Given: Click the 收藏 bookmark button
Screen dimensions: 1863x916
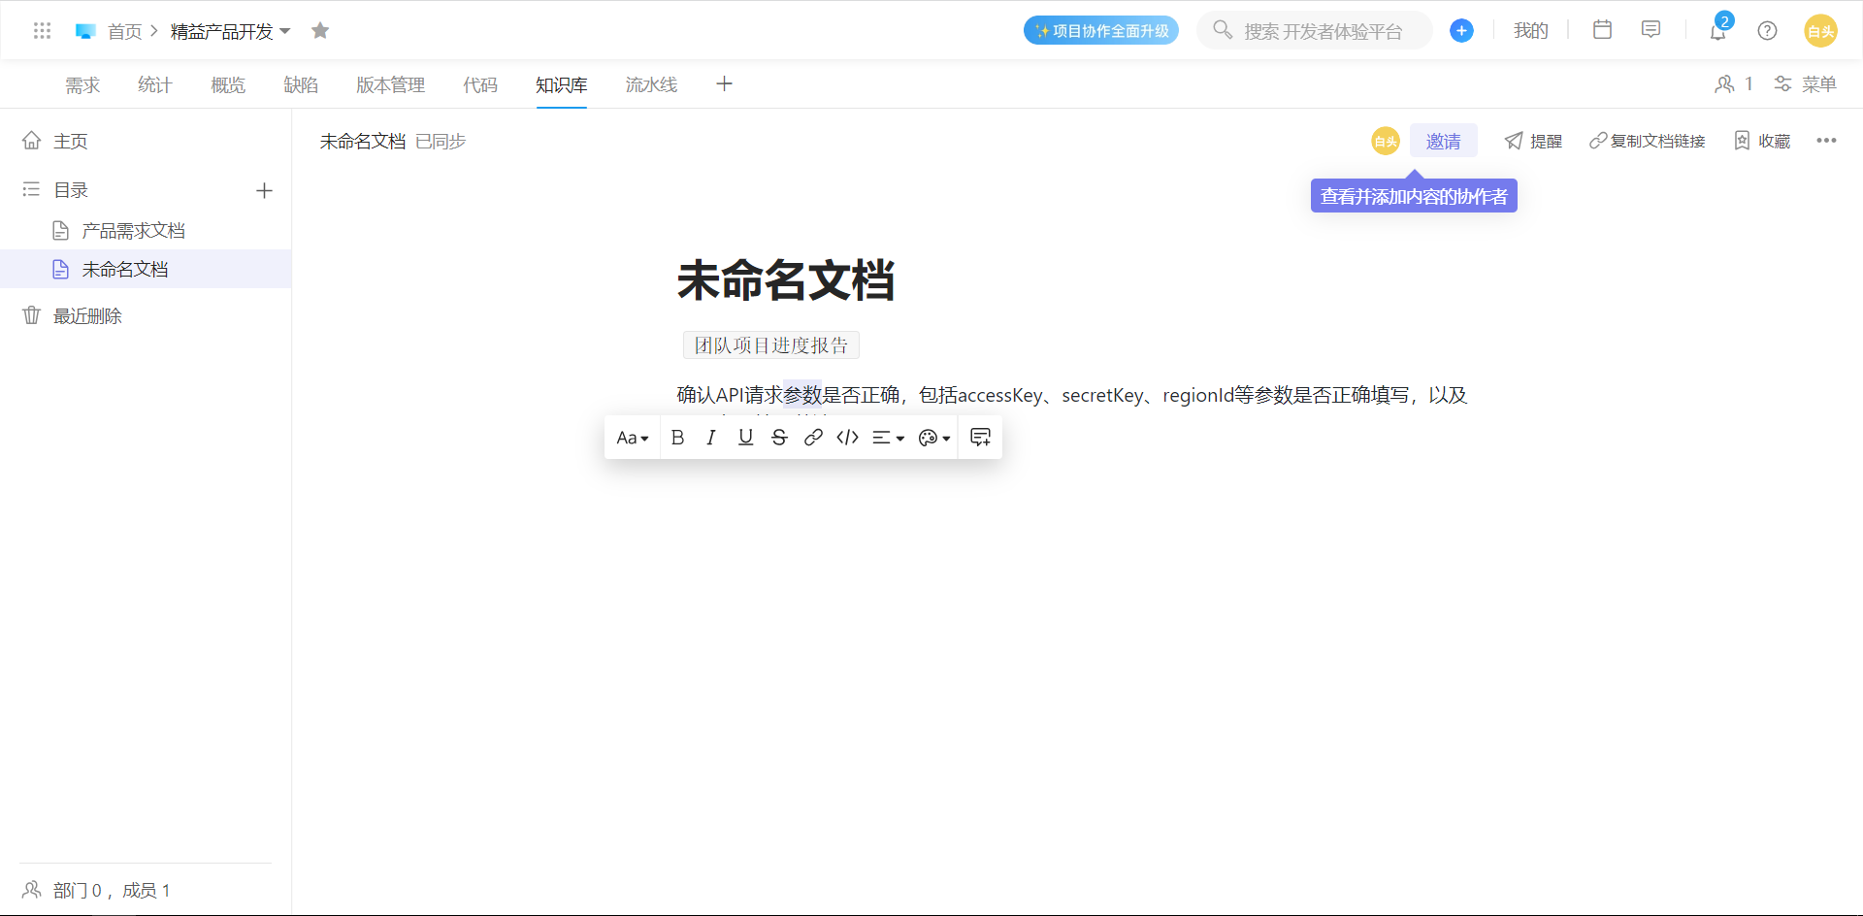Looking at the screenshot, I should point(1762,141).
